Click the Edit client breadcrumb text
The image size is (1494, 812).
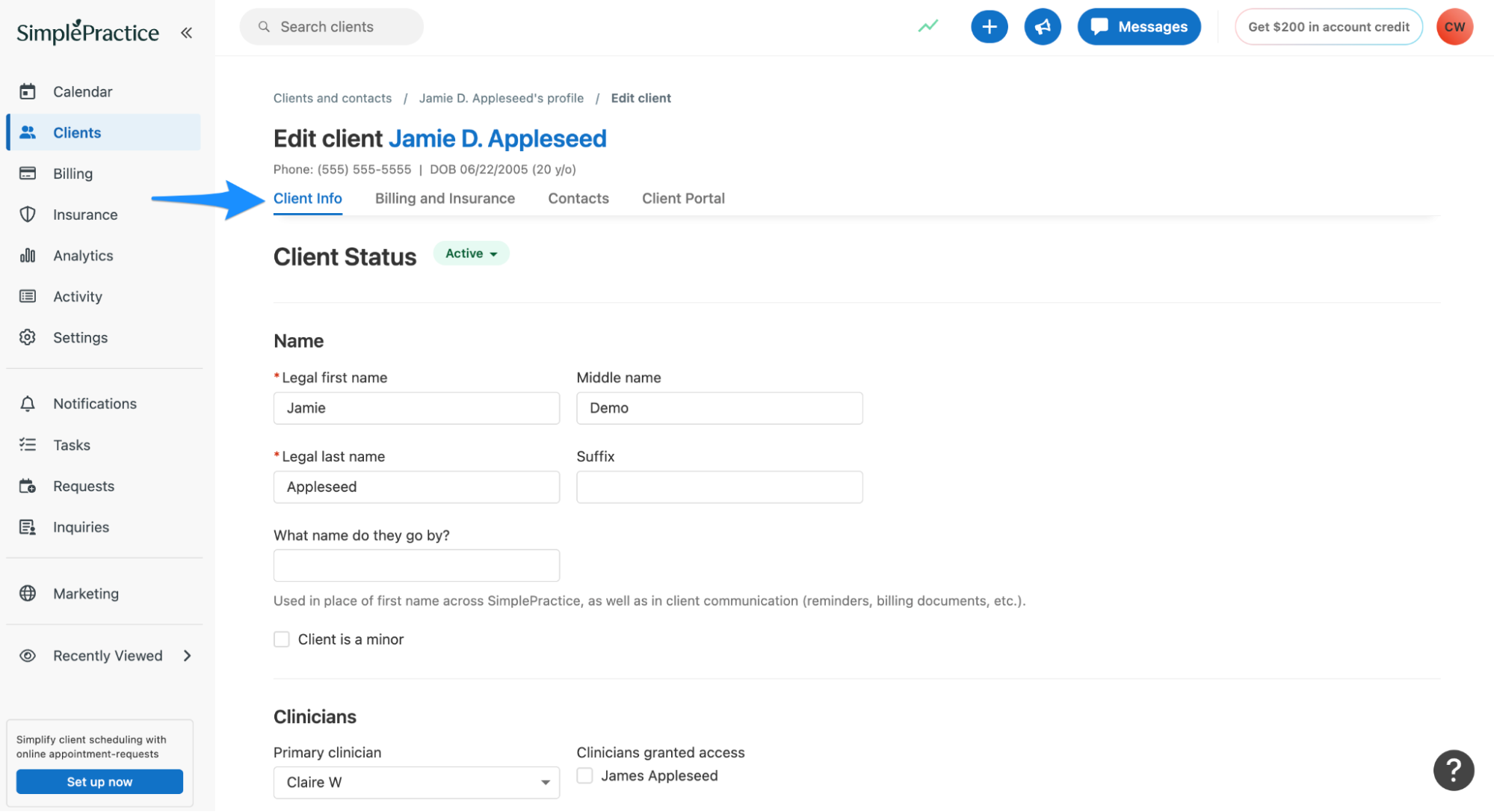click(x=641, y=98)
